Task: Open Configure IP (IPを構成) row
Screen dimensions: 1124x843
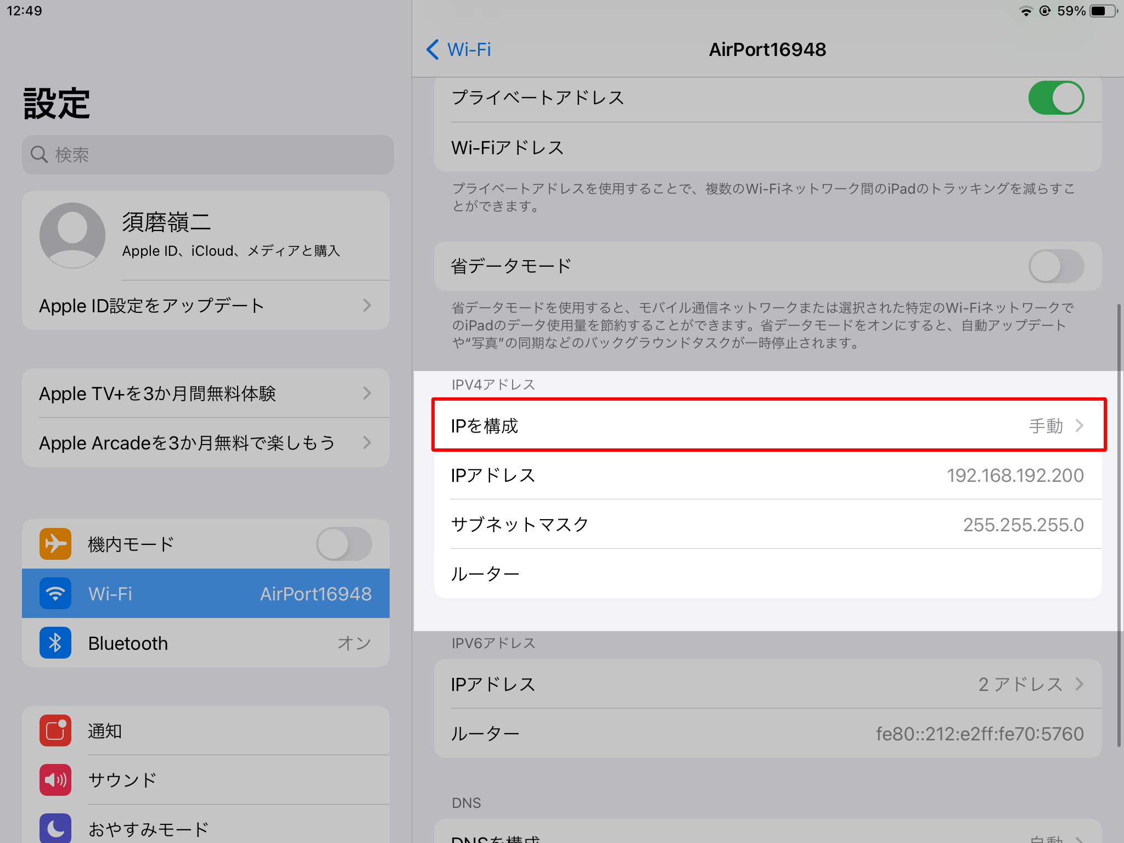Action: tap(768, 425)
